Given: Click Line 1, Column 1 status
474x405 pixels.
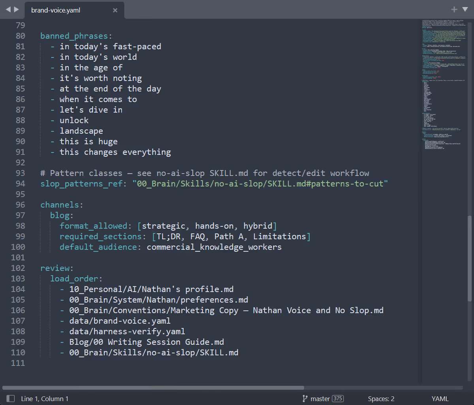Looking at the screenshot, I should coord(45,399).
